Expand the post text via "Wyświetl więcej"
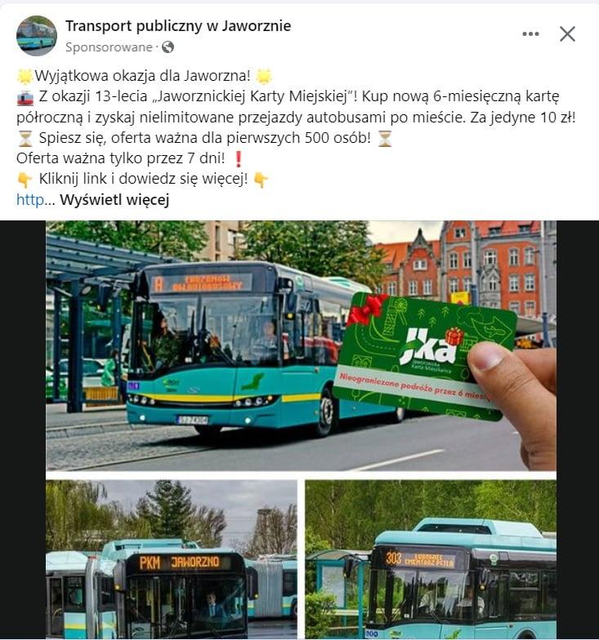Viewport: 599px width, 640px height. [x=114, y=200]
